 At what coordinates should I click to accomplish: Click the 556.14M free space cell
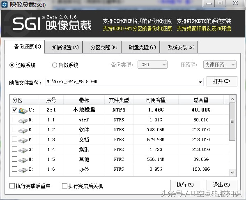coord(156,159)
